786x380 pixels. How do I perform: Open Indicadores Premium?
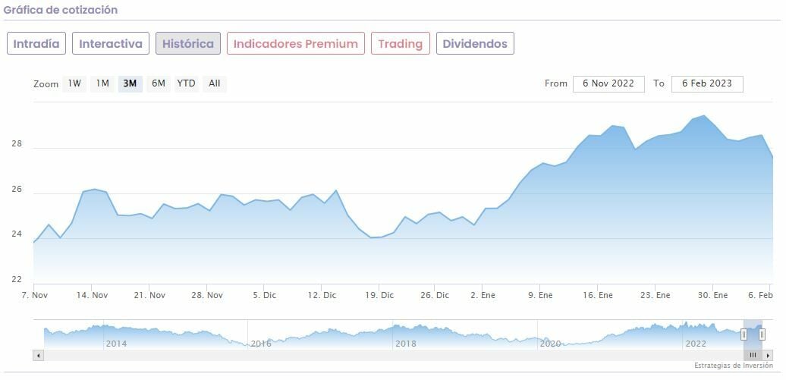tap(295, 43)
